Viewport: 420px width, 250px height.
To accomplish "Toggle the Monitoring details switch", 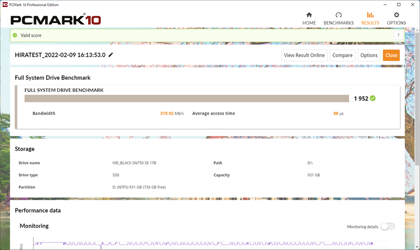I will (x=387, y=226).
